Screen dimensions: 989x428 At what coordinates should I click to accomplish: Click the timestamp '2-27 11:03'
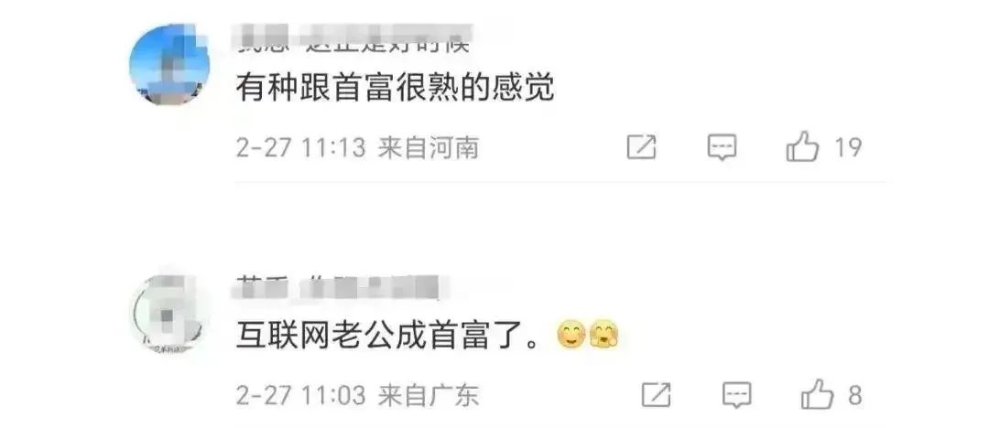tap(301, 396)
